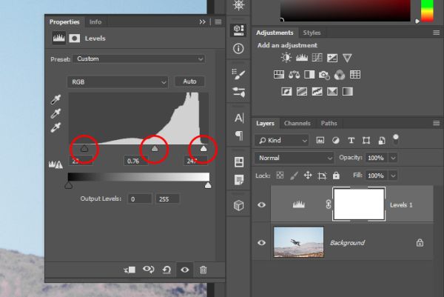
Task: Add a Curves adjustment
Action: coord(317,58)
